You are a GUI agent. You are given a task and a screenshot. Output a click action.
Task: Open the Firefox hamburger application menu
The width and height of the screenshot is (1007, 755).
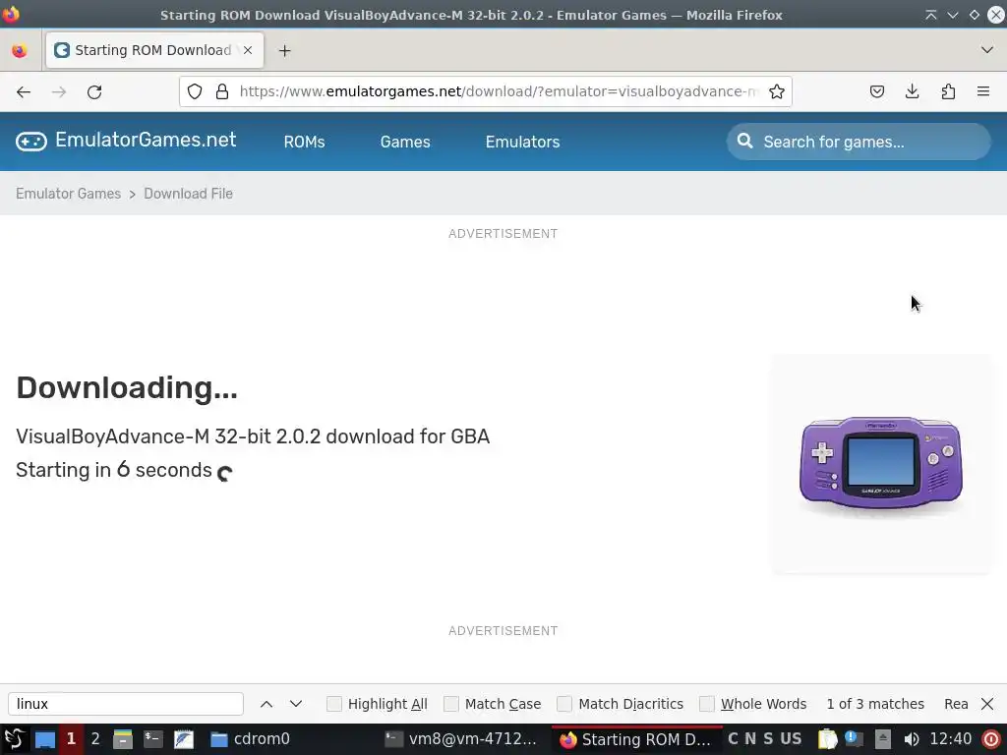coord(983,91)
